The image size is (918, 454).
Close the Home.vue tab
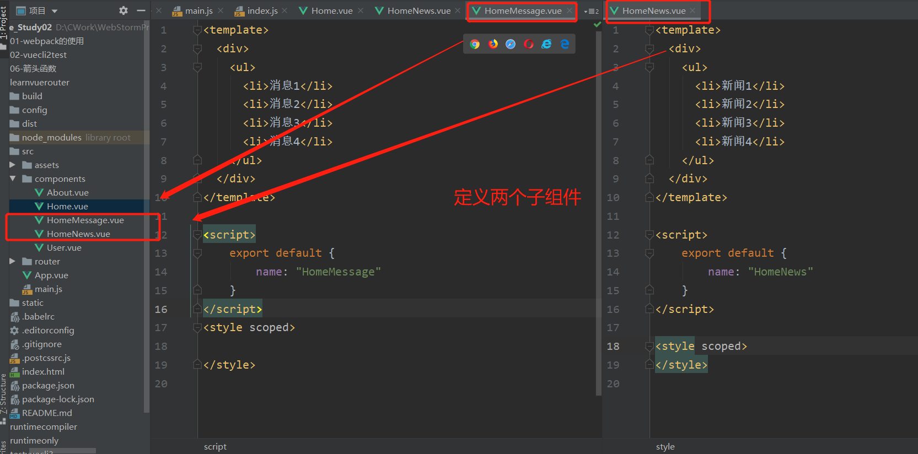click(x=361, y=10)
